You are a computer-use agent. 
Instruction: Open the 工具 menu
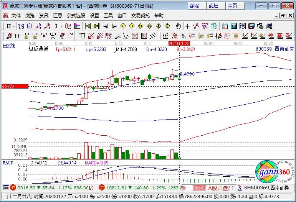pyautogui.click(x=108, y=16)
